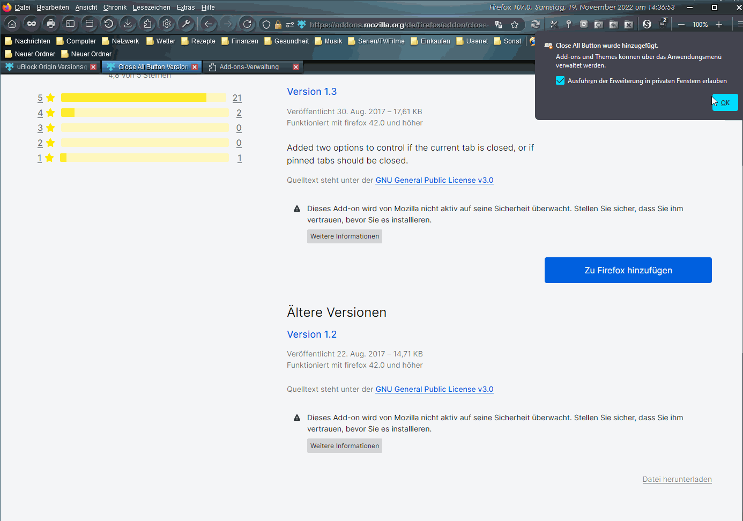The width and height of the screenshot is (743, 521).
Task: Open developer tools wrench icon
Action: tap(186, 24)
